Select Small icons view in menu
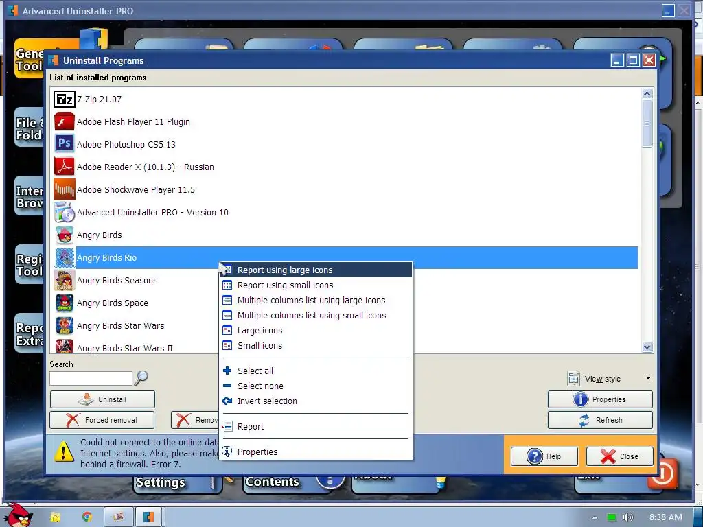The width and height of the screenshot is (703, 527). (316, 346)
